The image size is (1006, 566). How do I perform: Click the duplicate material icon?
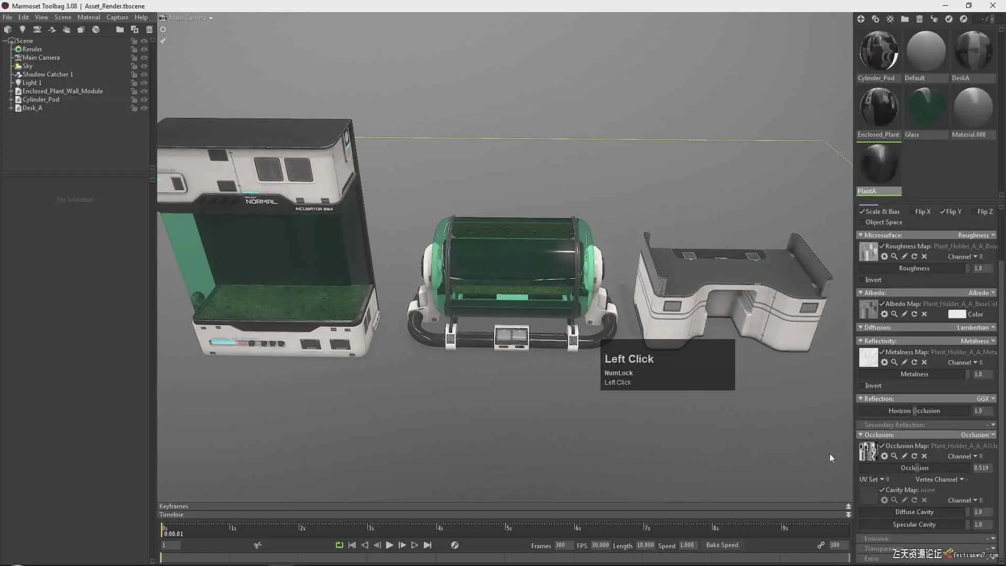(x=876, y=19)
